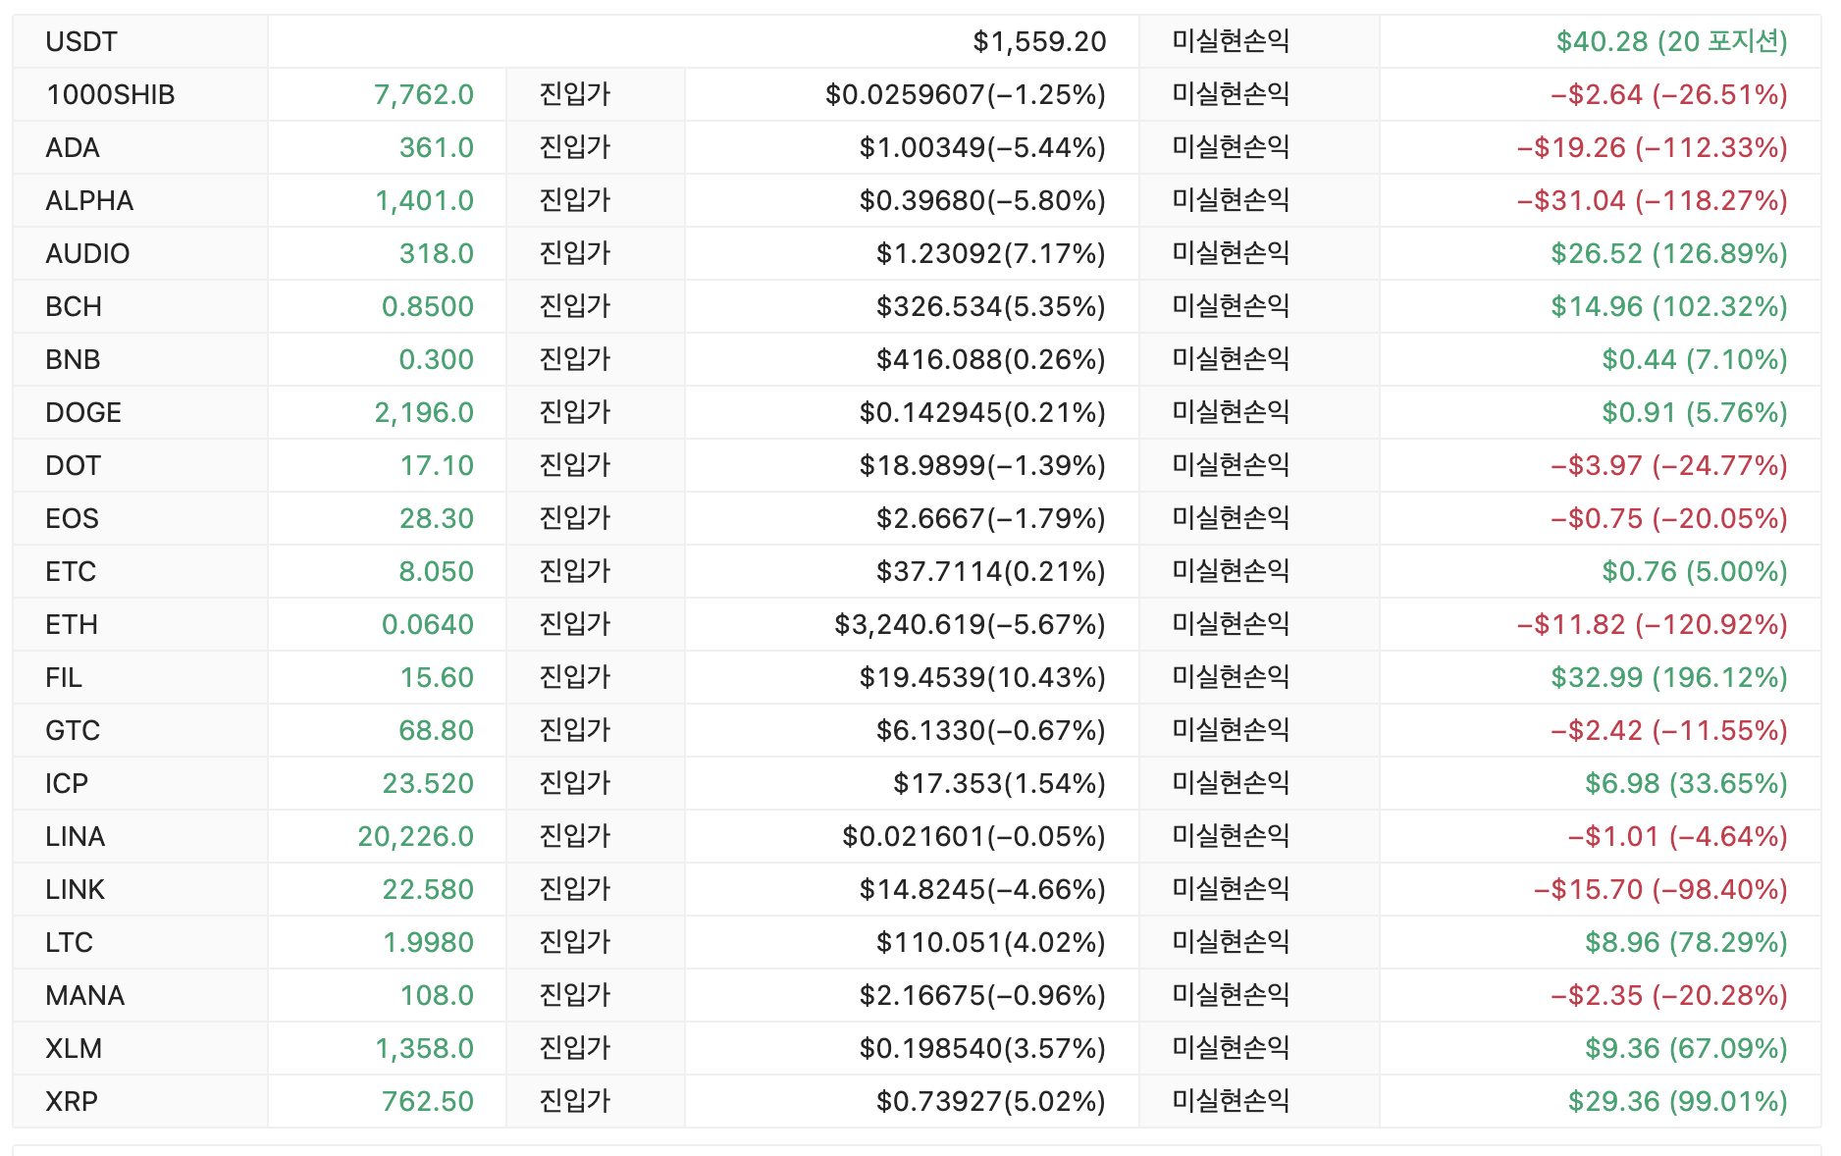Select the MANA symbol cell
The width and height of the screenshot is (1841, 1156).
(x=140, y=995)
